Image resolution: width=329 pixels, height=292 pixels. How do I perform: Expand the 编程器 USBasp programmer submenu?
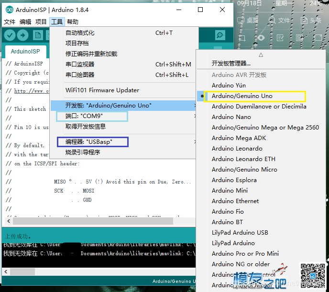(x=123, y=142)
